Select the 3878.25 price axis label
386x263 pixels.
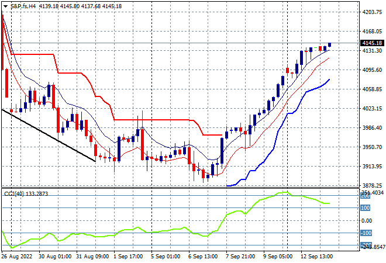[x=372, y=186]
